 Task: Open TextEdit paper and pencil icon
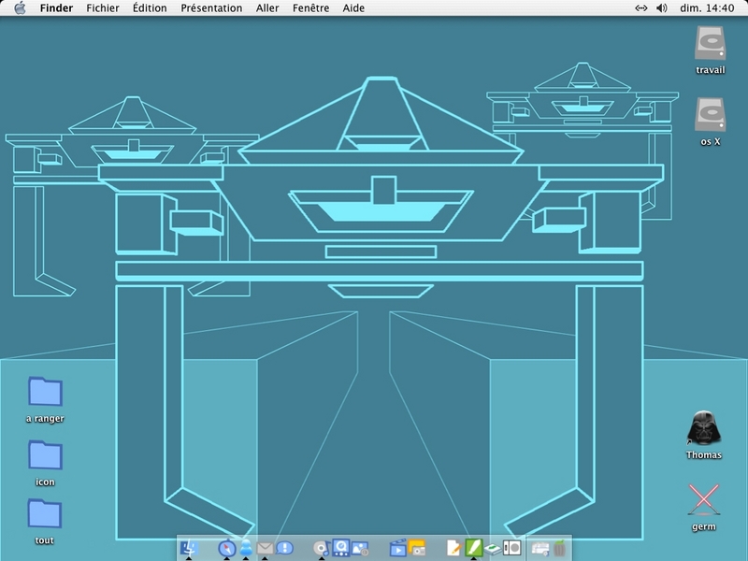click(453, 548)
